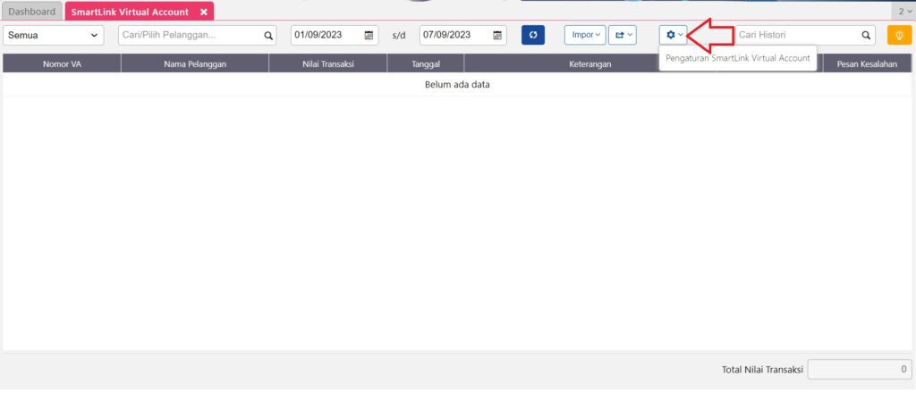Sort by Pesan Kesalahan column header
This screenshot has width=916, height=394.
[x=867, y=63]
